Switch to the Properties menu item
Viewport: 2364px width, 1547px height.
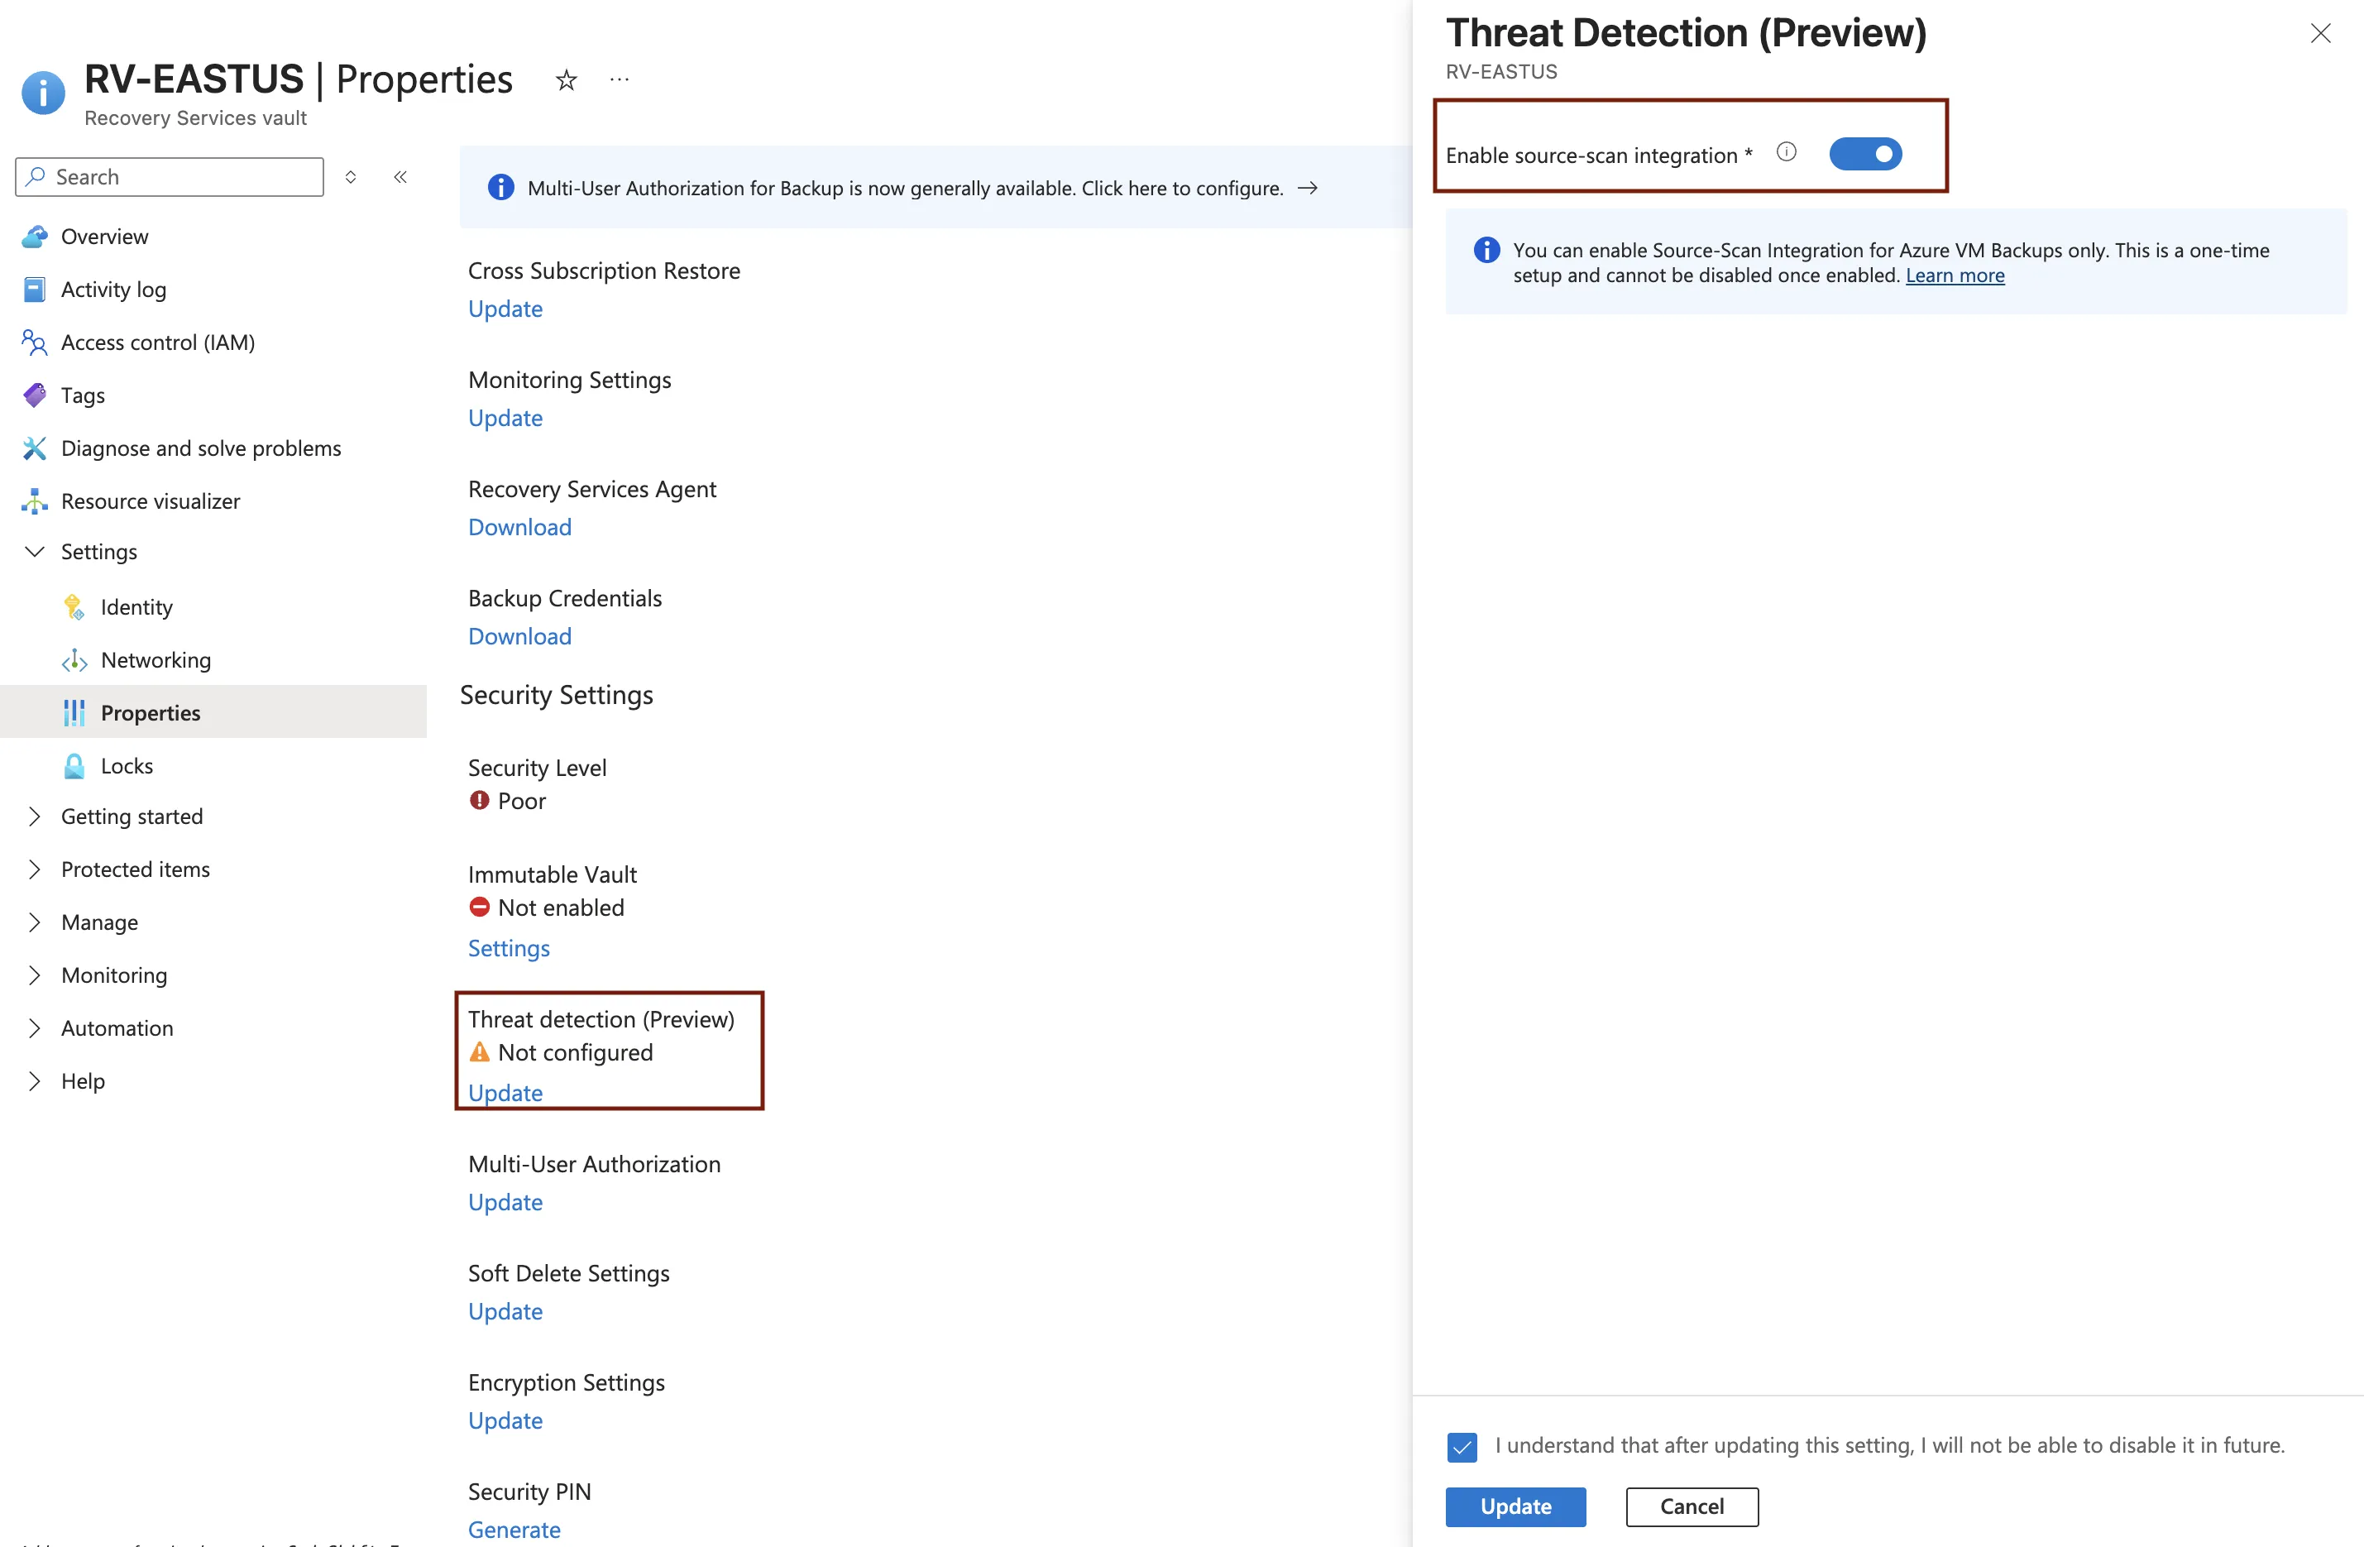coord(150,712)
